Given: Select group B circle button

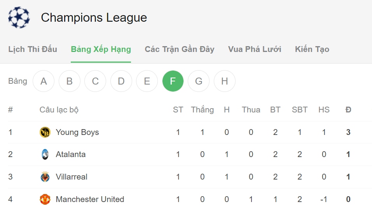Looking at the screenshot, I should coord(69,81).
